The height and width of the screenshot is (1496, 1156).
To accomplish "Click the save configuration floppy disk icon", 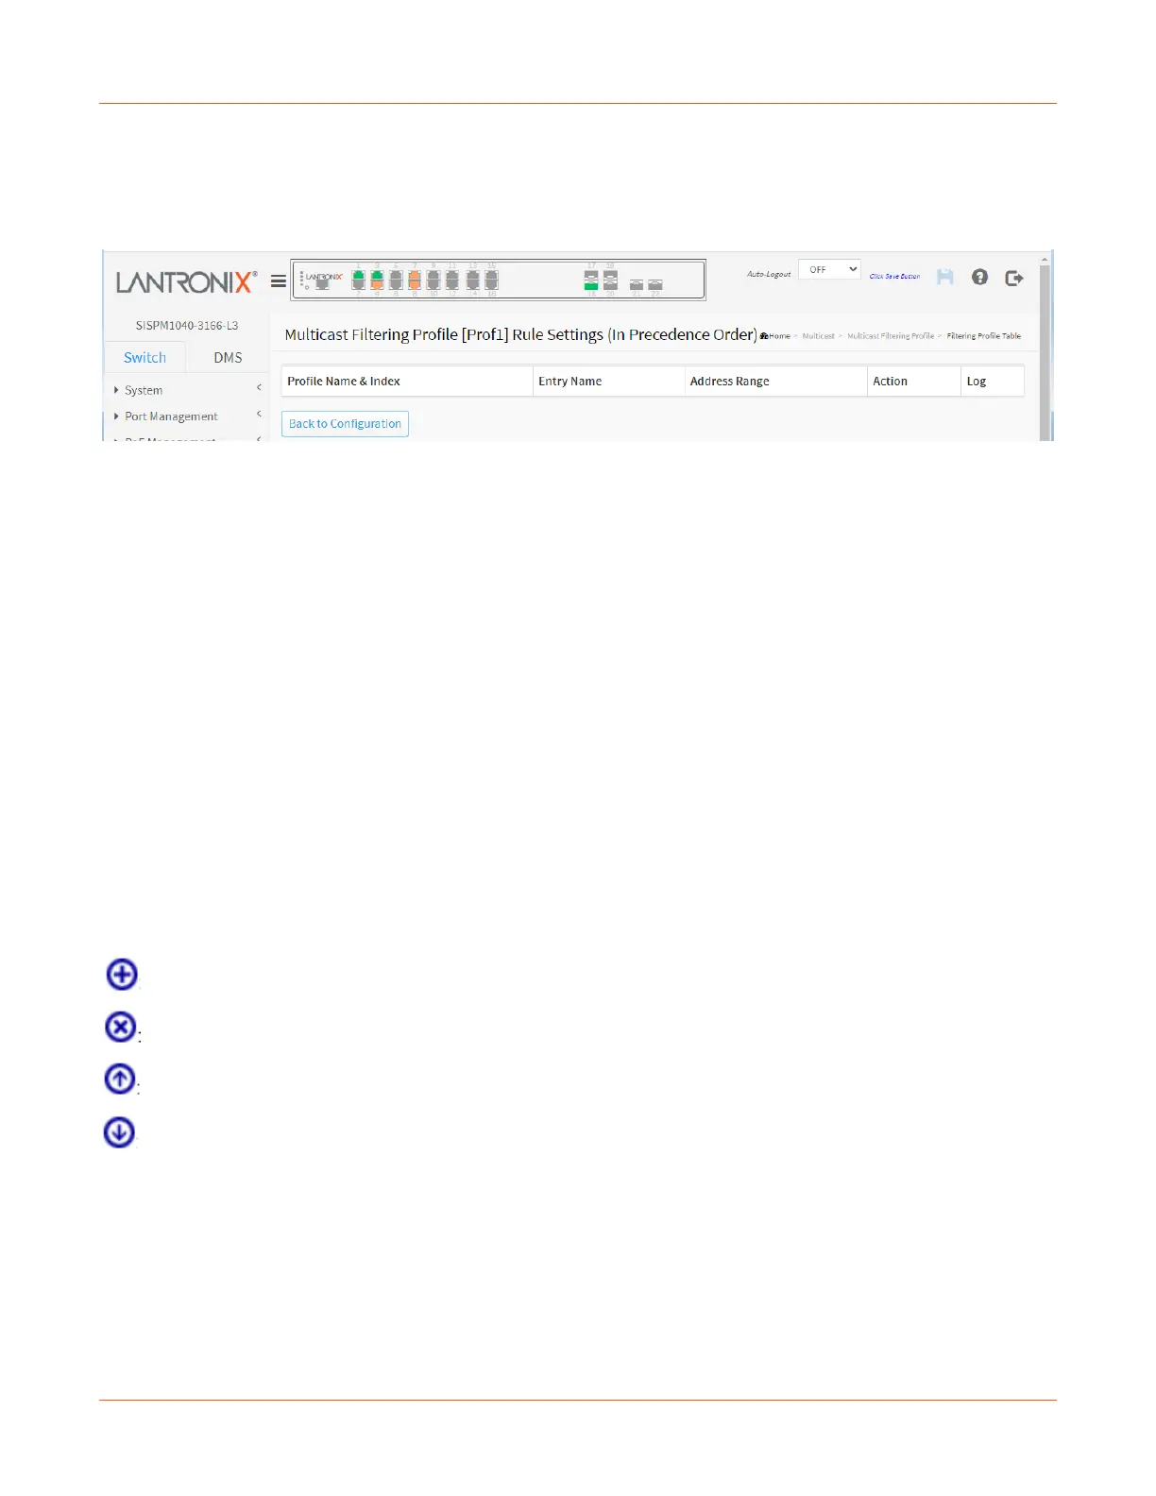I will point(944,277).
